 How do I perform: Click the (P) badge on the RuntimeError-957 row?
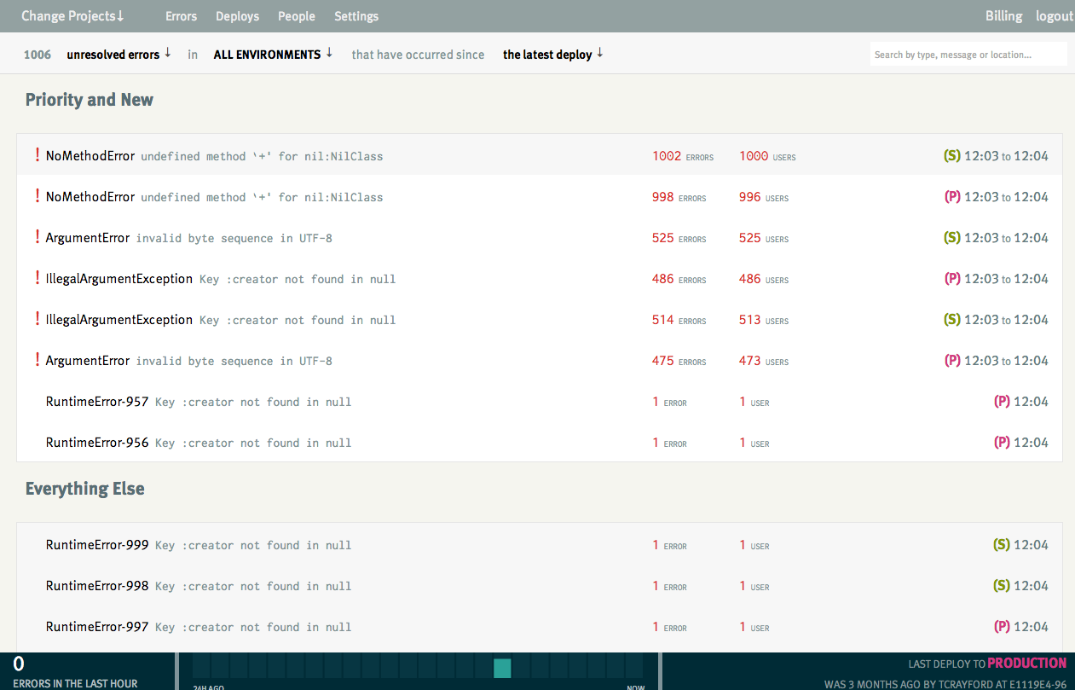(1002, 402)
